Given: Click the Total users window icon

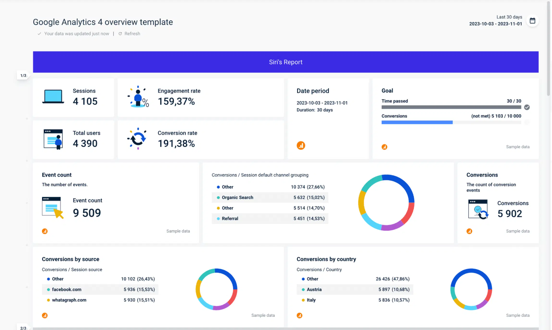Looking at the screenshot, I should click(53, 139).
